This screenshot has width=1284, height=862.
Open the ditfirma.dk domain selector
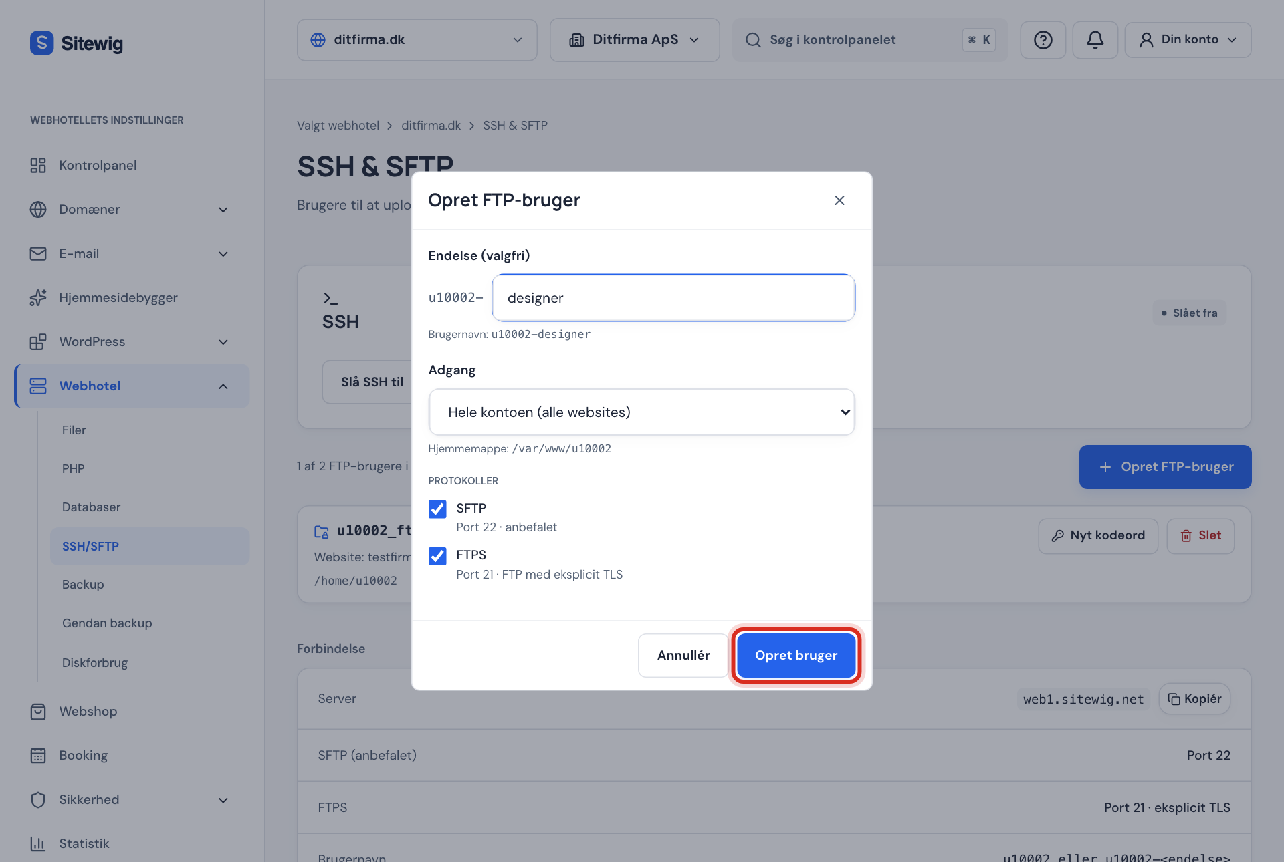pos(417,40)
